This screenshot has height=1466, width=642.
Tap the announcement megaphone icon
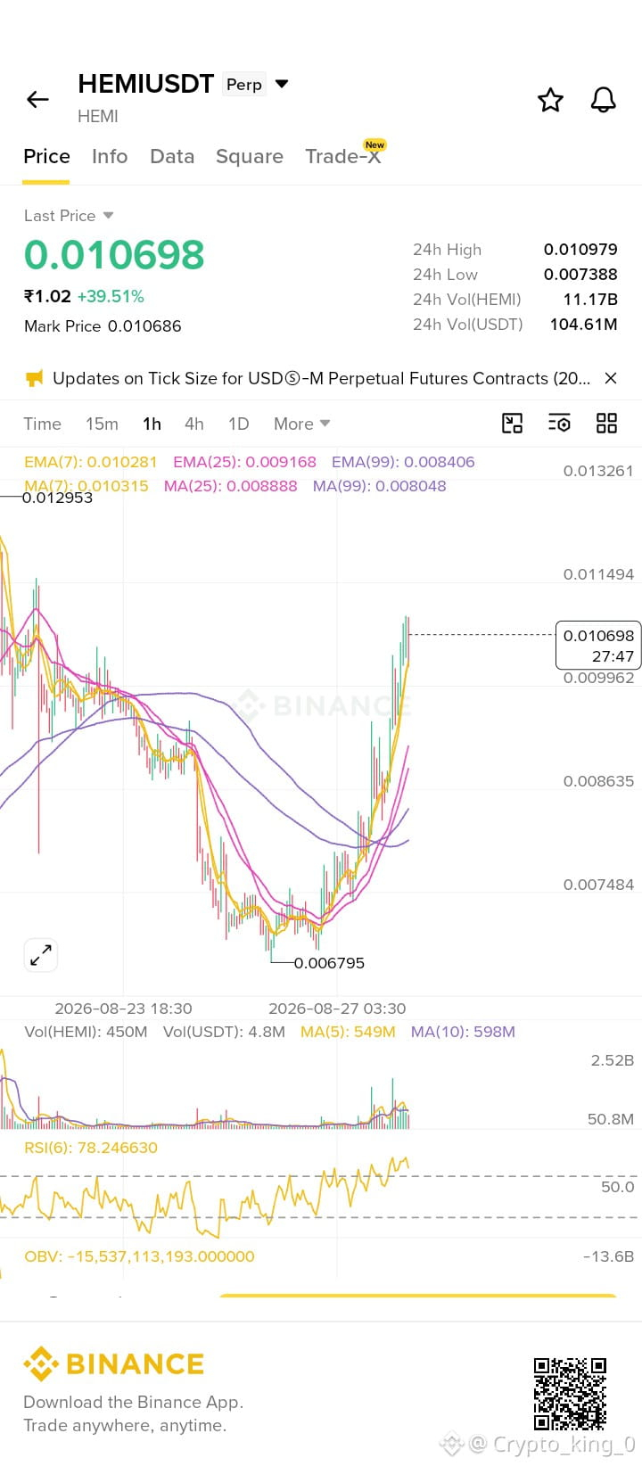point(34,378)
